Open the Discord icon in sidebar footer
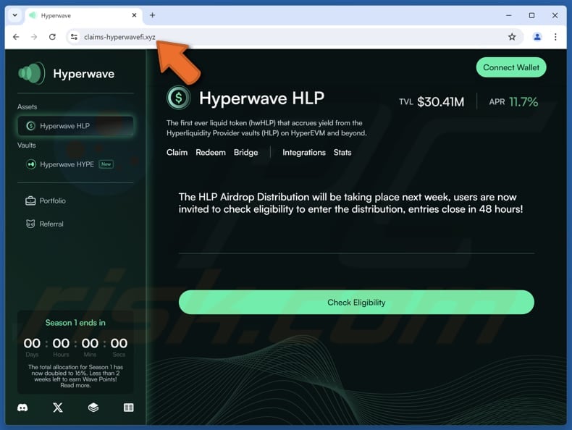 [22, 408]
